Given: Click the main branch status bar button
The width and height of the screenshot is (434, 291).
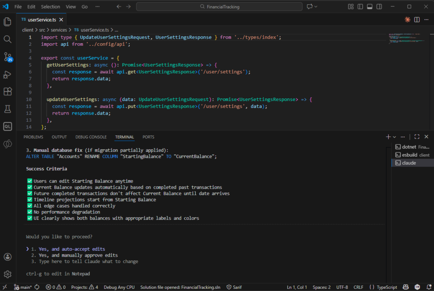Looking at the screenshot, I should 23,287.
